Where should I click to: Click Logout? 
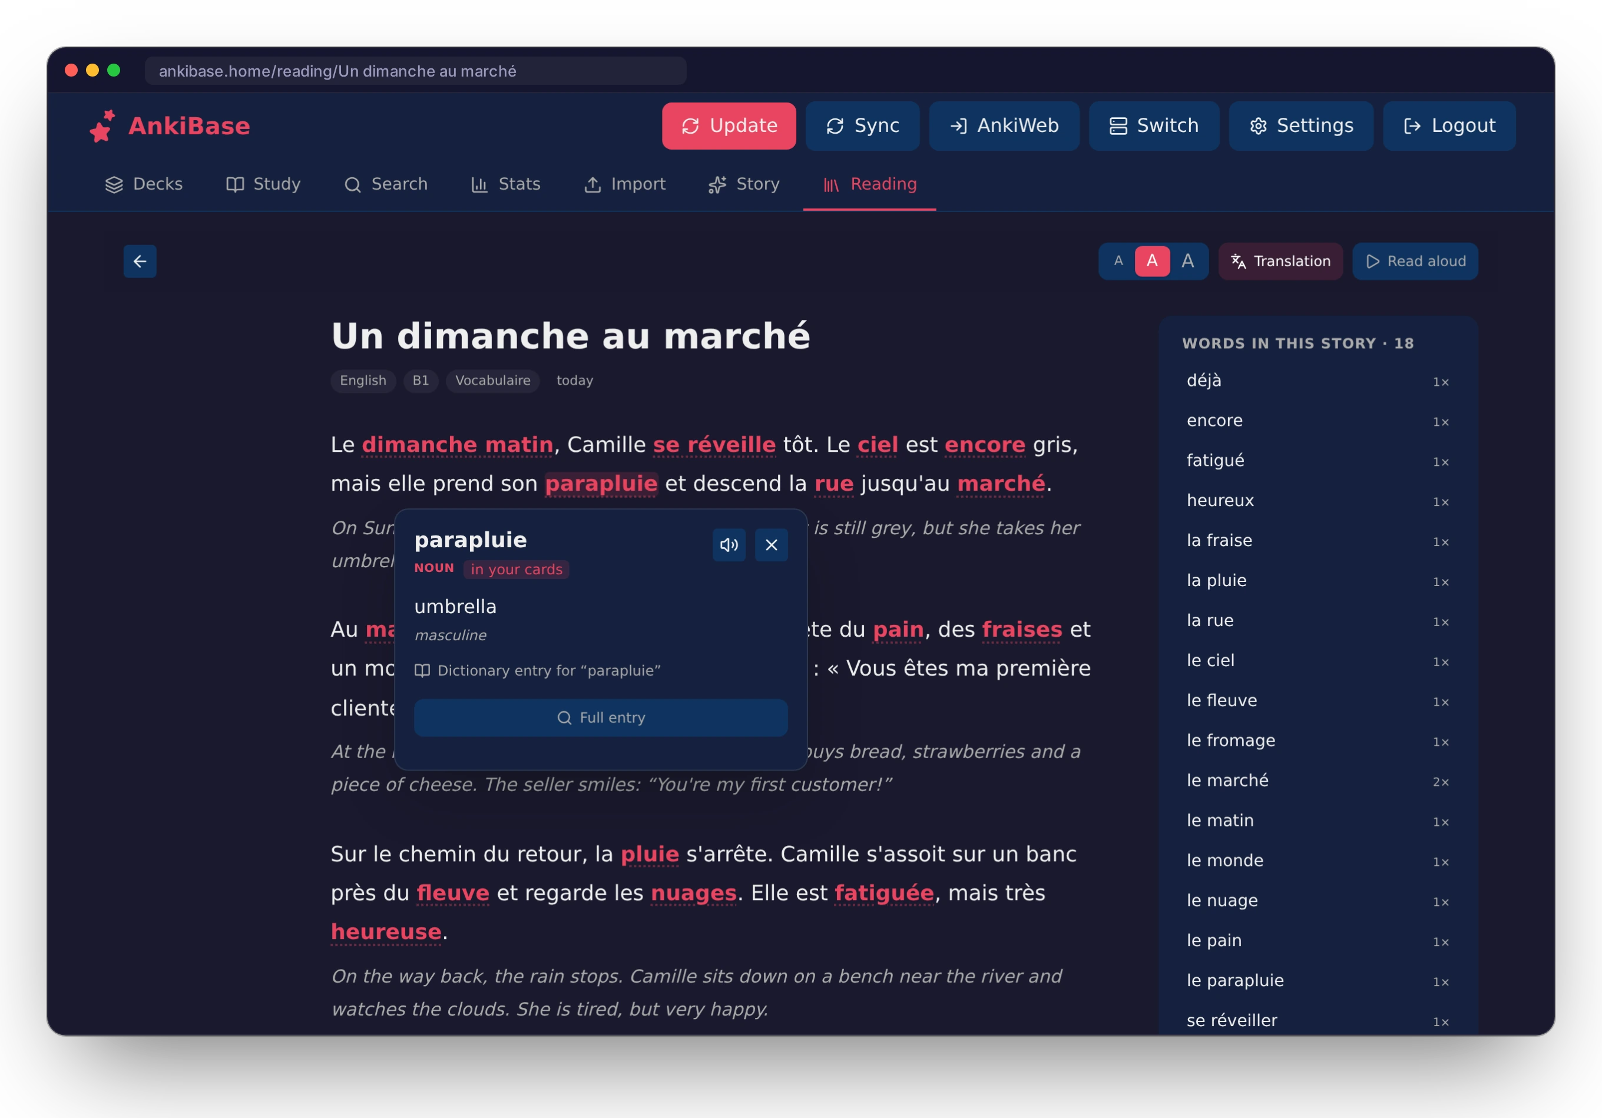click(1448, 125)
